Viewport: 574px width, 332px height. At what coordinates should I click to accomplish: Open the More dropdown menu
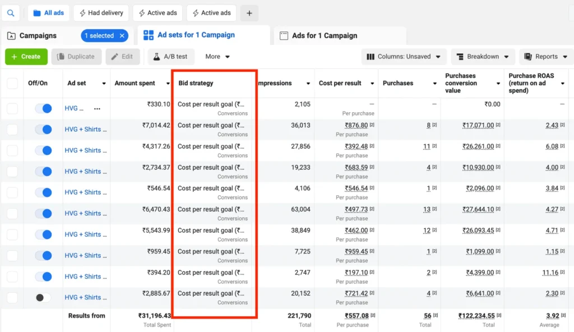[x=217, y=57]
